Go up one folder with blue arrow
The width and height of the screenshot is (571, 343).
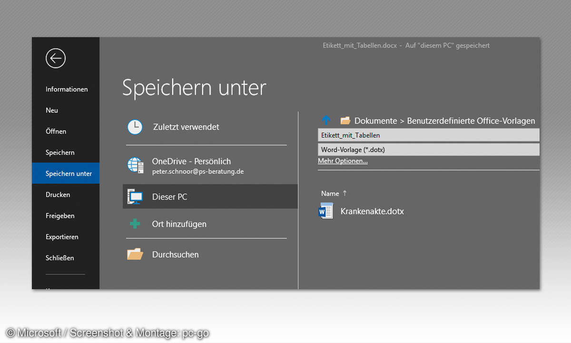click(326, 121)
